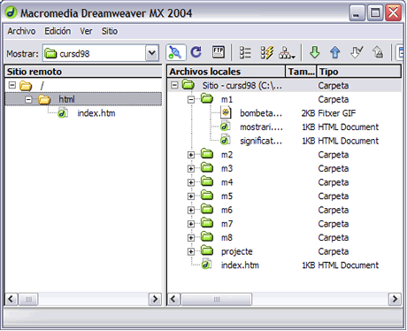Image resolution: width=407 pixels, height=331 pixels.
Task: Expand the m3 folder
Action: click(x=191, y=169)
